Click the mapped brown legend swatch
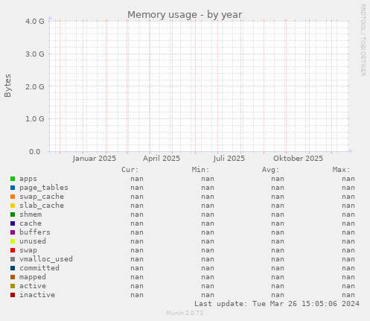The image size is (370, 321). pyautogui.click(x=13, y=277)
